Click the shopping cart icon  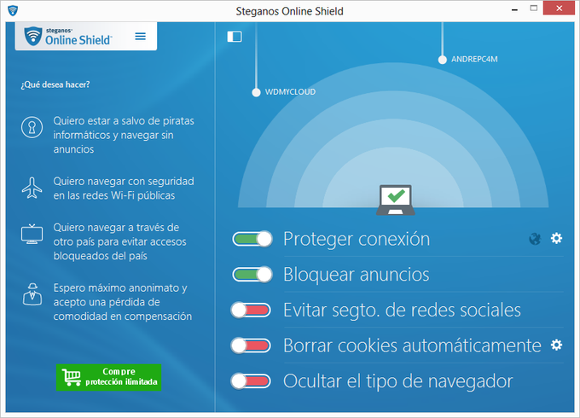point(72,377)
